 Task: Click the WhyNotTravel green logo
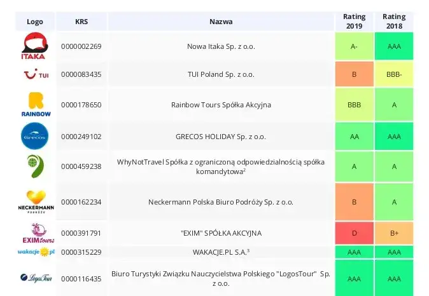[34, 166]
